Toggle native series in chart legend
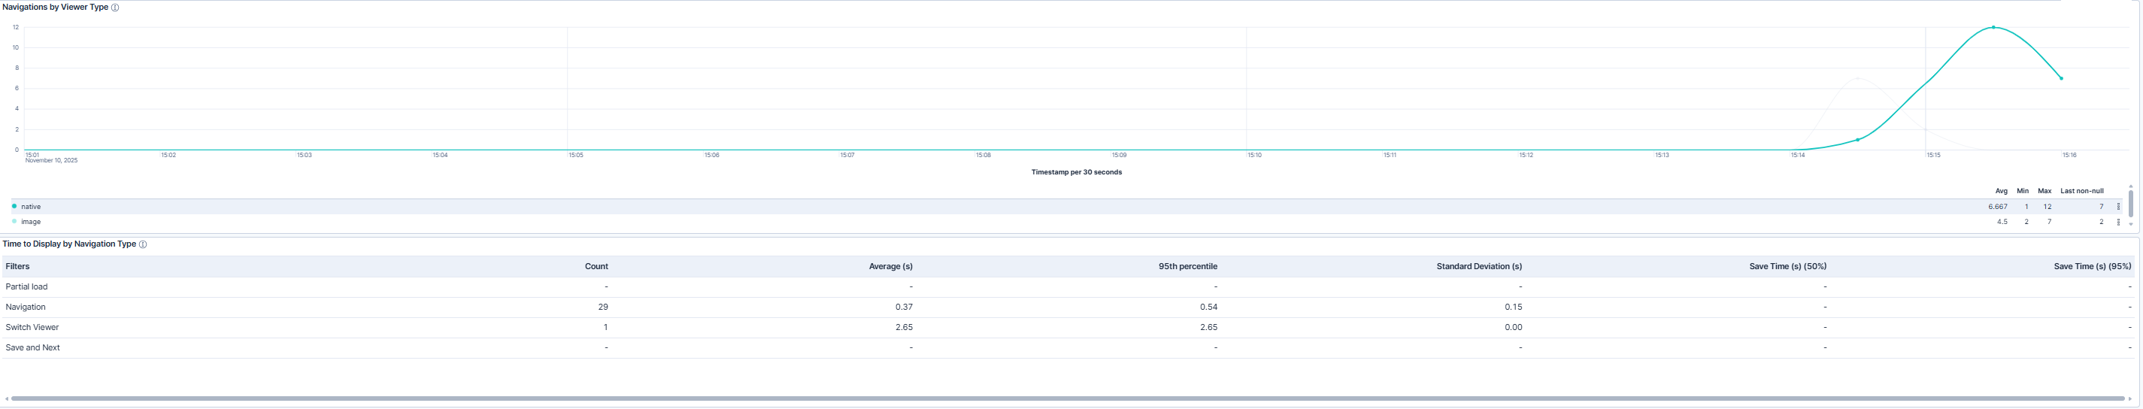Image resolution: width=2143 pixels, height=409 pixels. [x=31, y=207]
